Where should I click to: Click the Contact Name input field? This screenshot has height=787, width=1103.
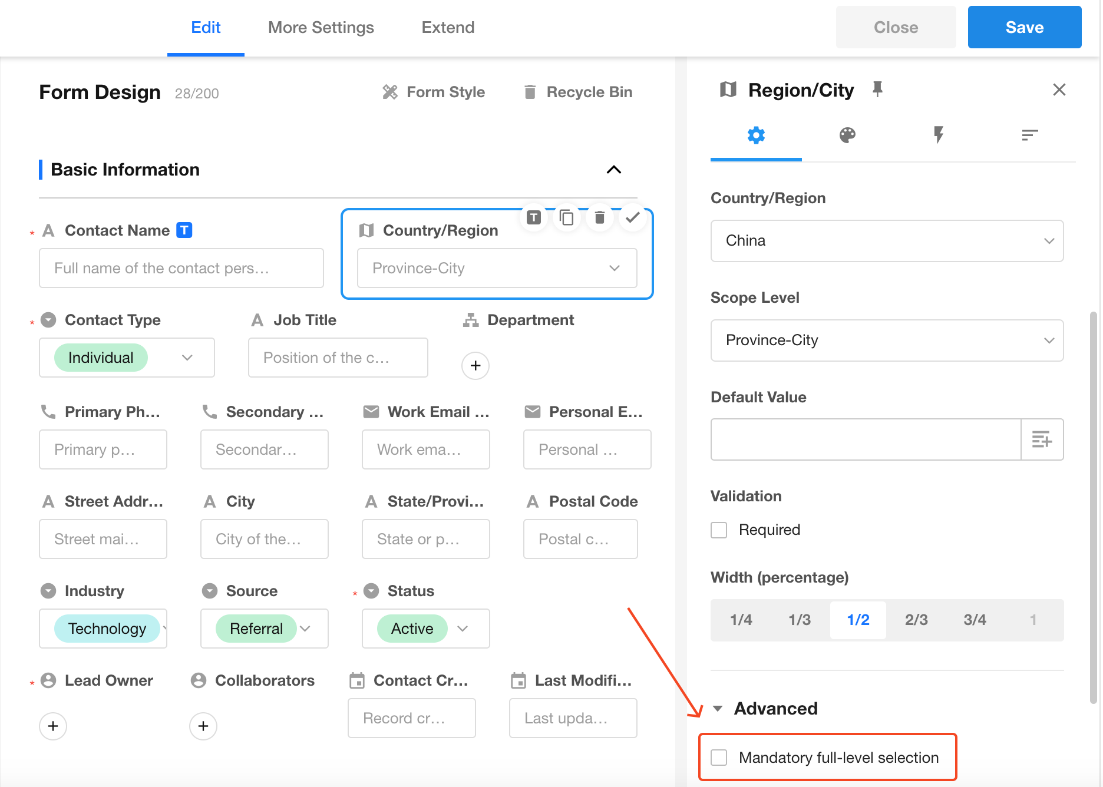pos(181,269)
